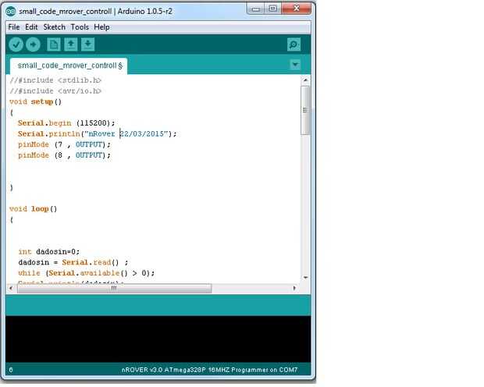Verify the sketch with the checkmark button
This screenshot has height=387, width=484.
click(16, 44)
